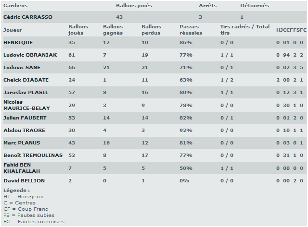Click player name Cédric CARRASSO
The height and width of the screenshot is (227, 308).
click(x=28, y=17)
